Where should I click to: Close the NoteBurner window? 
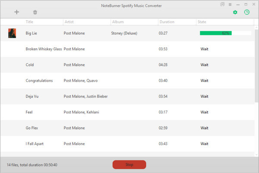click(x=254, y=4)
